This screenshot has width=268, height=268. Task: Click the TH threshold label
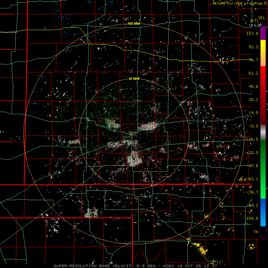tap(256, 232)
